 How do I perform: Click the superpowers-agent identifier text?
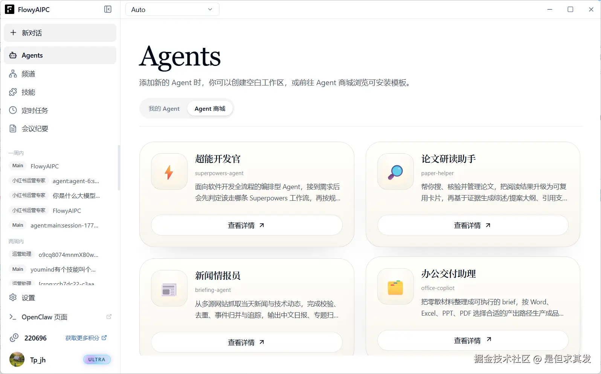(219, 173)
